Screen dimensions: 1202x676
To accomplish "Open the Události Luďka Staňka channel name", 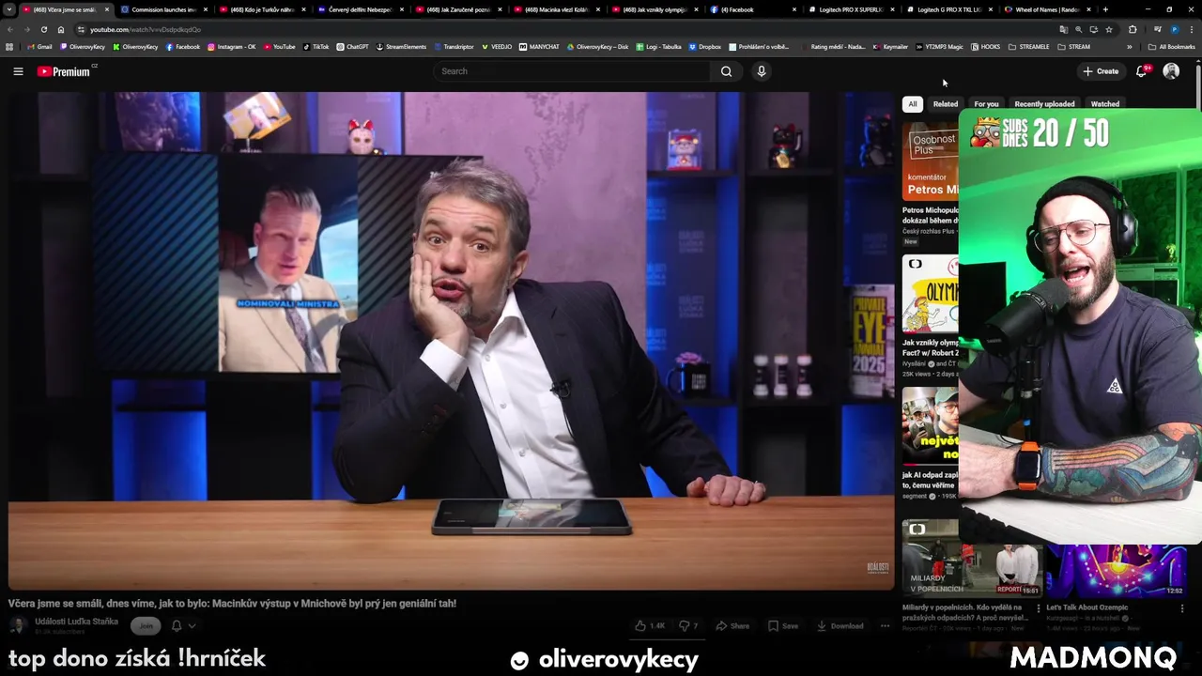I will click(77, 622).
